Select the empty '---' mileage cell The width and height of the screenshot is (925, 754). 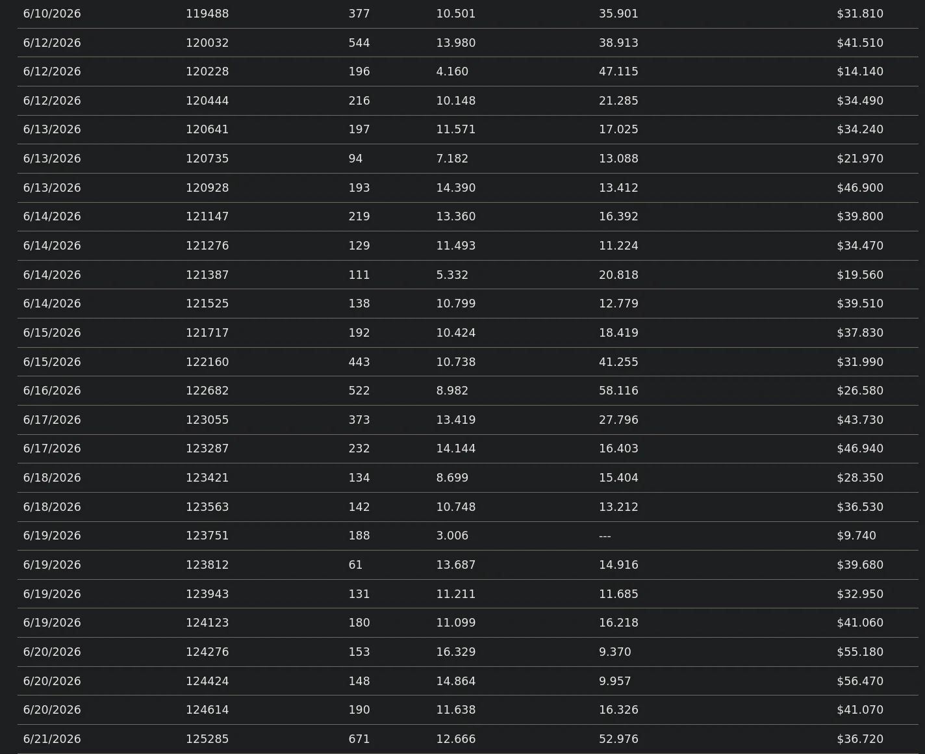pyautogui.click(x=605, y=536)
